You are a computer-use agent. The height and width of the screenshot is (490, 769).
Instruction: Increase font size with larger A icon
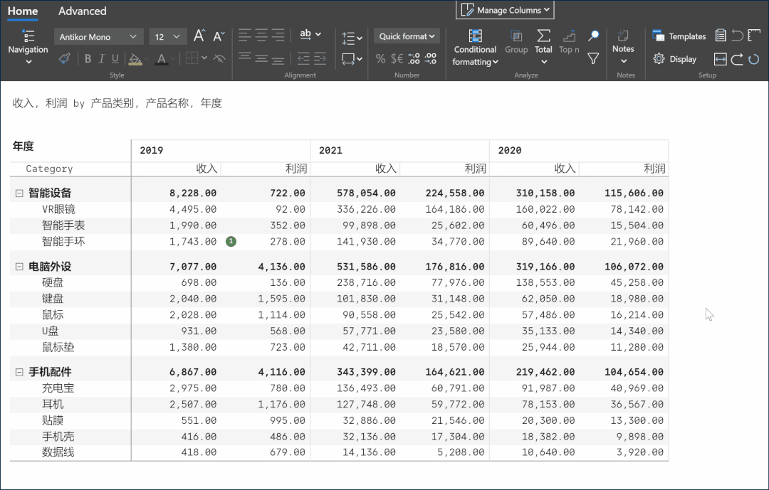[199, 36]
